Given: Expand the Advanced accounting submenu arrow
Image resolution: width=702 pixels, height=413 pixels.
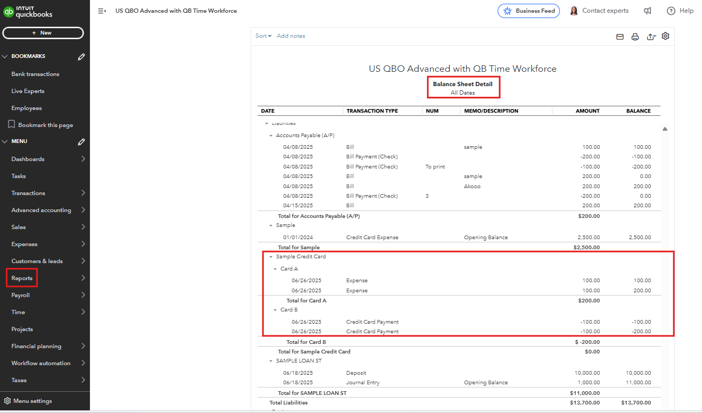Looking at the screenshot, I should pos(83,210).
